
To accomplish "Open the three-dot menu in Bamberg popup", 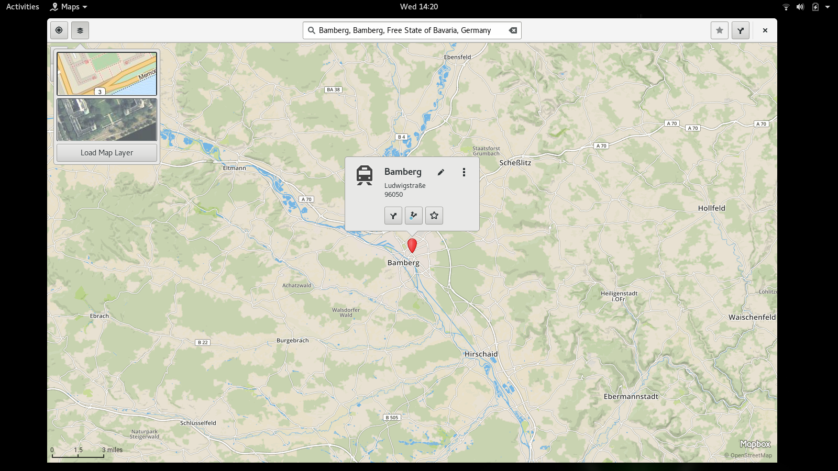I will pyautogui.click(x=464, y=172).
